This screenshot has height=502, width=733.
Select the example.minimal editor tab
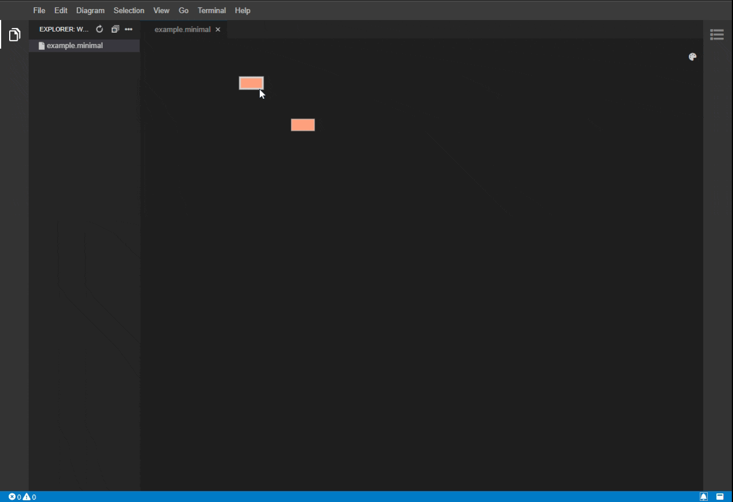tap(182, 29)
